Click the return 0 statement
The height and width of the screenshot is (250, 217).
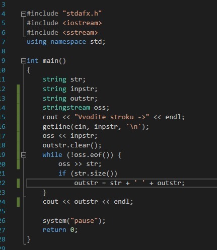(x=60, y=230)
